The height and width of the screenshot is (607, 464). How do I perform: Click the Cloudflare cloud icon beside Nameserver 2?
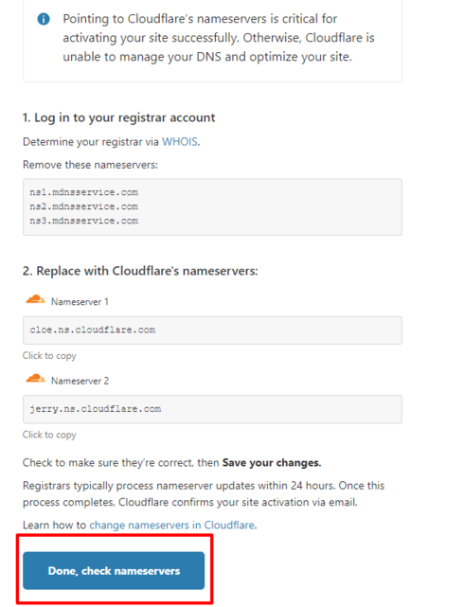[x=35, y=379]
